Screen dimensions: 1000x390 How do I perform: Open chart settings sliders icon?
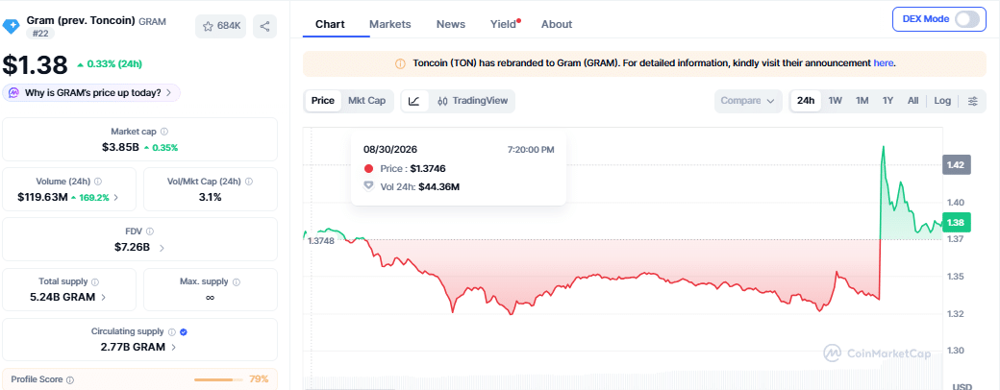tap(972, 101)
